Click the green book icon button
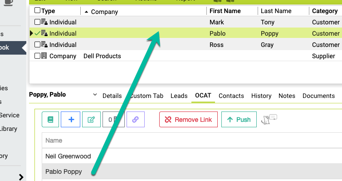342x181 pixels. [50, 120]
